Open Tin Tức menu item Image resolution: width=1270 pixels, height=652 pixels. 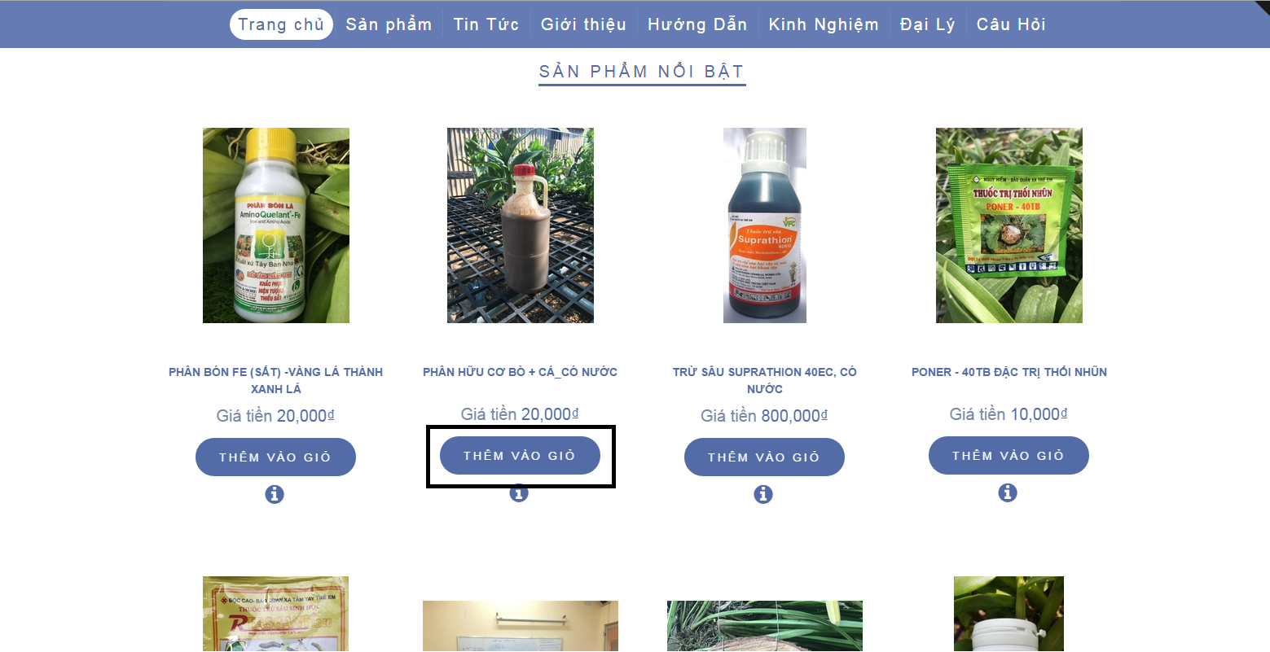coord(486,24)
